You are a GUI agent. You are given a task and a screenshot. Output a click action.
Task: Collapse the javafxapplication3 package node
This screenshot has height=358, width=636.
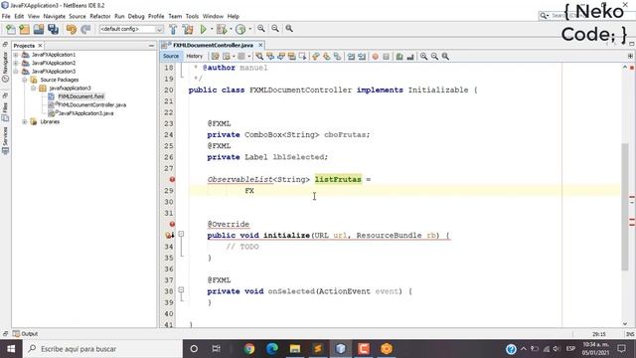point(34,89)
